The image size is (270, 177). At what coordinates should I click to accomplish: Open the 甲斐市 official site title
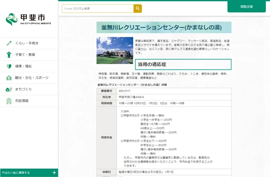pyautogui.click(x=35, y=19)
